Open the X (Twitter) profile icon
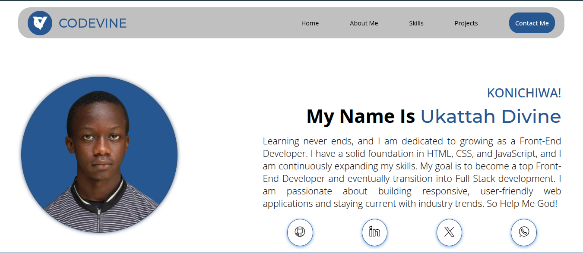The width and height of the screenshot is (583, 253). click(449, 232)
